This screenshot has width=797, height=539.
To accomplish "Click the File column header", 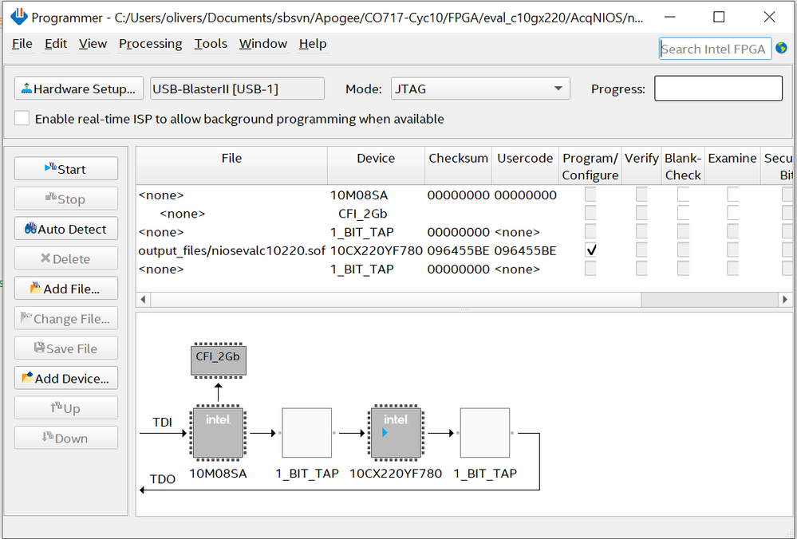I will point(231,166).
